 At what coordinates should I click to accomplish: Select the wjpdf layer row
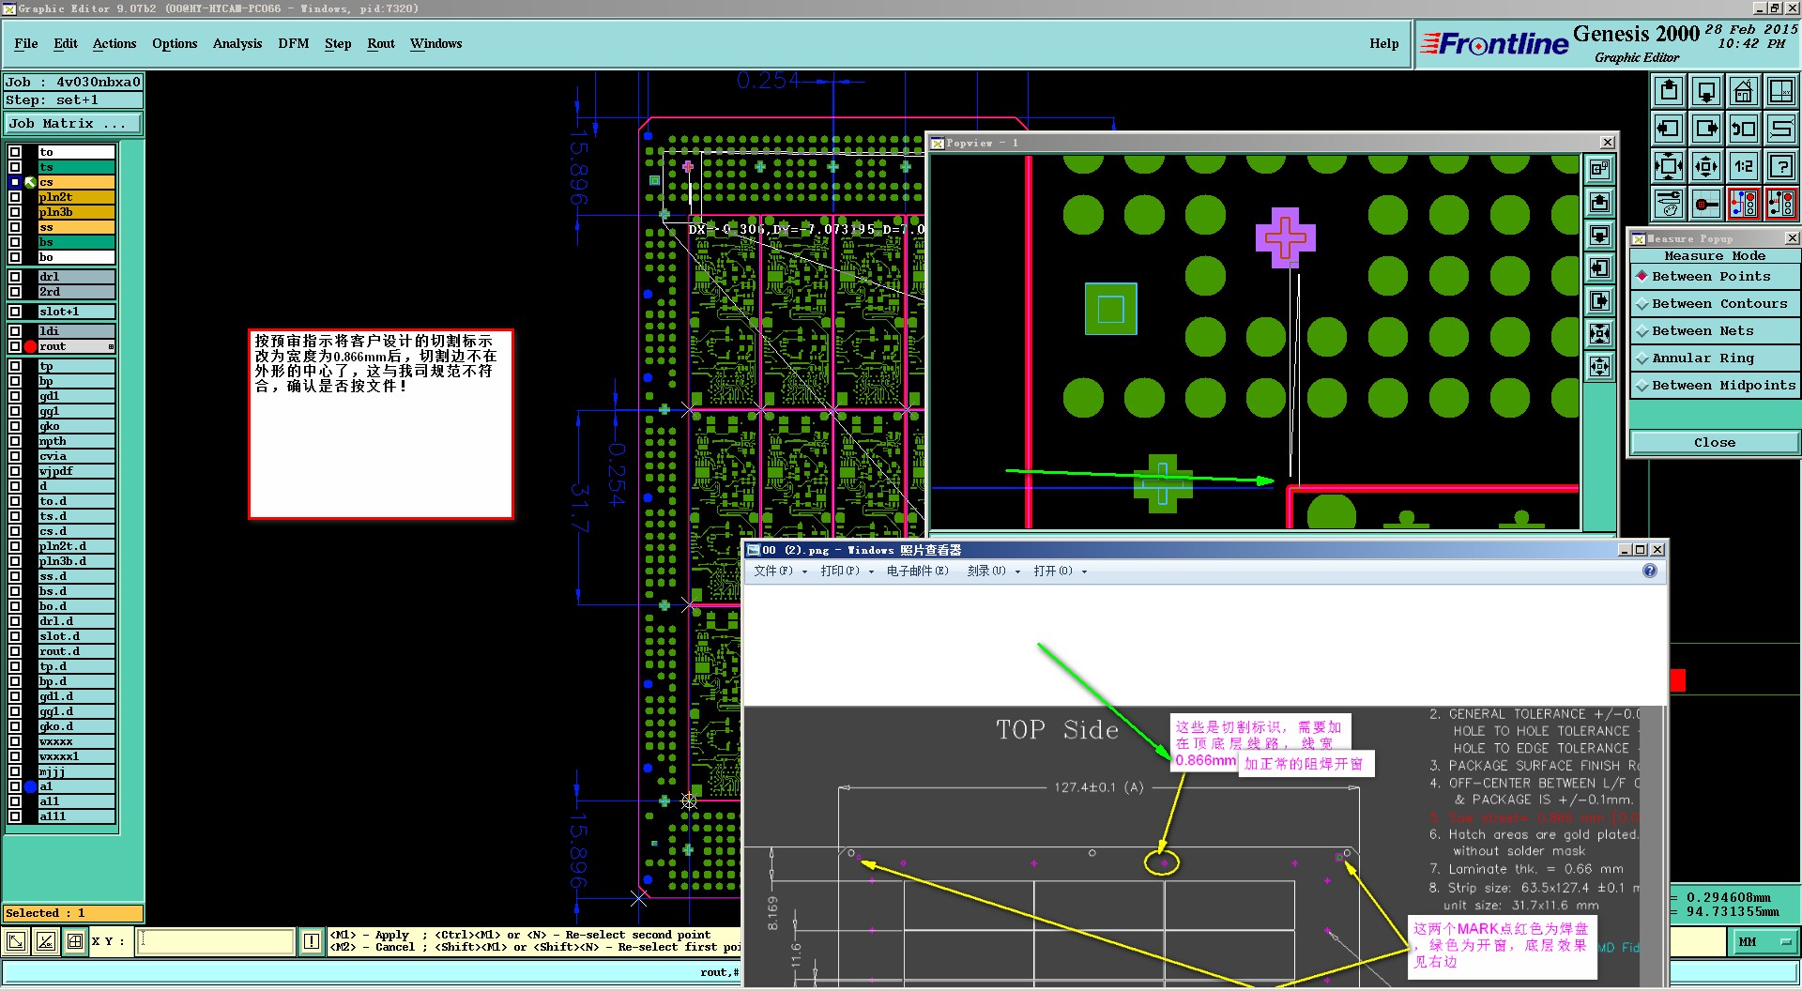click(x=76, y=471)
